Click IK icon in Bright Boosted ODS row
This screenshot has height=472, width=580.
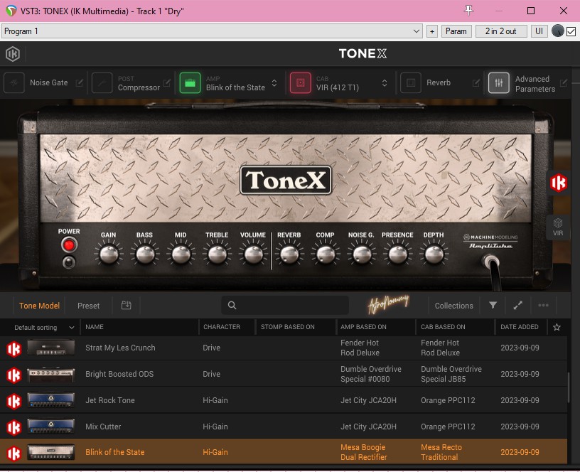(x=14, y=375)
